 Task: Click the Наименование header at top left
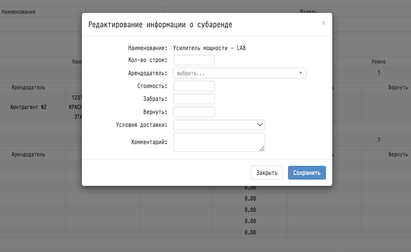tap(19, 12)
